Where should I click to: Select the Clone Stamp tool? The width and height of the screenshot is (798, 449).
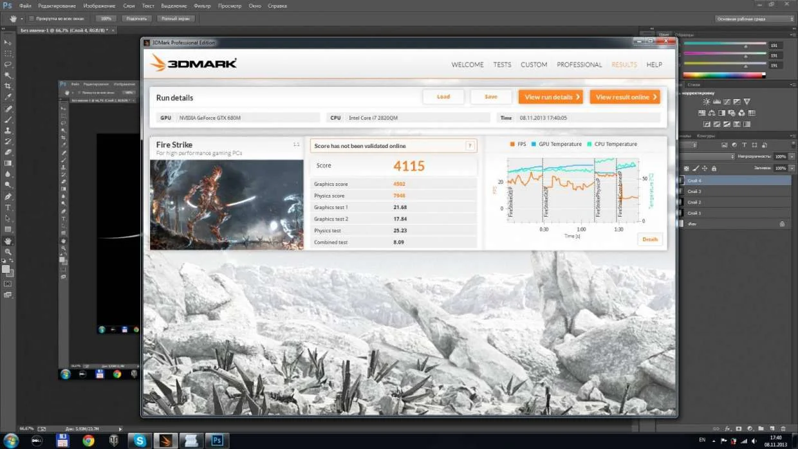[8, 131]
